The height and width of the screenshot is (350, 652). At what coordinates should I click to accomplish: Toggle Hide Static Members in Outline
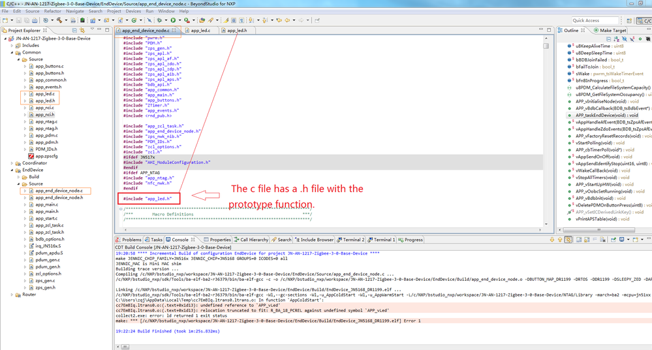(632, 39)
